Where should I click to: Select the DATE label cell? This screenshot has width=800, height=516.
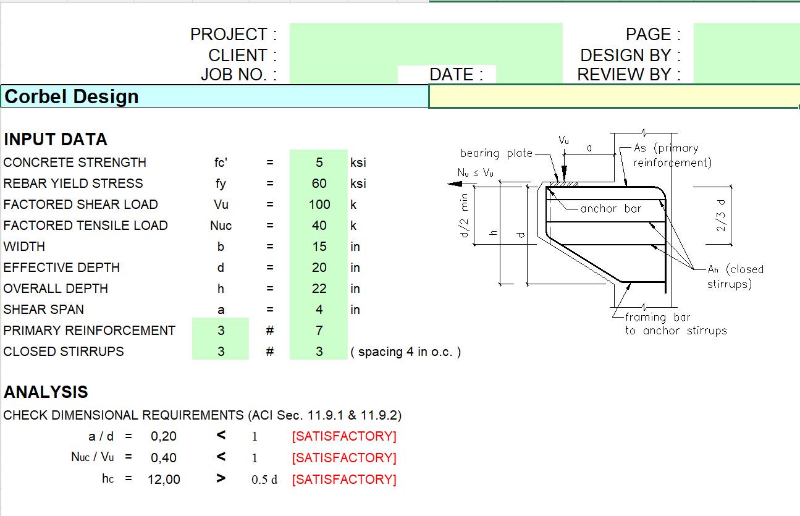click(x=456, y=74)
